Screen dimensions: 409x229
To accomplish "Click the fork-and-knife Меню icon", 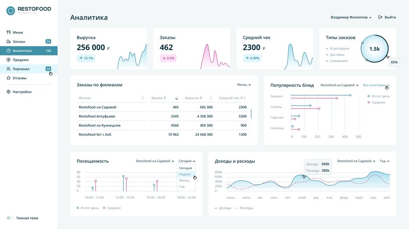I will (x=8, y=32).
